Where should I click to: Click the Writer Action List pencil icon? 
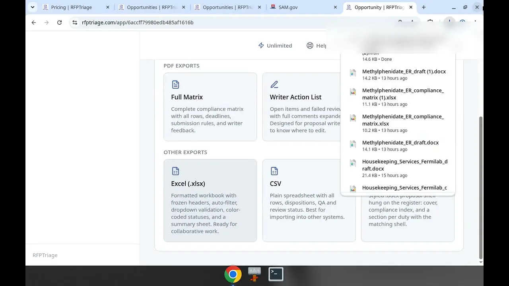(274, 84)
